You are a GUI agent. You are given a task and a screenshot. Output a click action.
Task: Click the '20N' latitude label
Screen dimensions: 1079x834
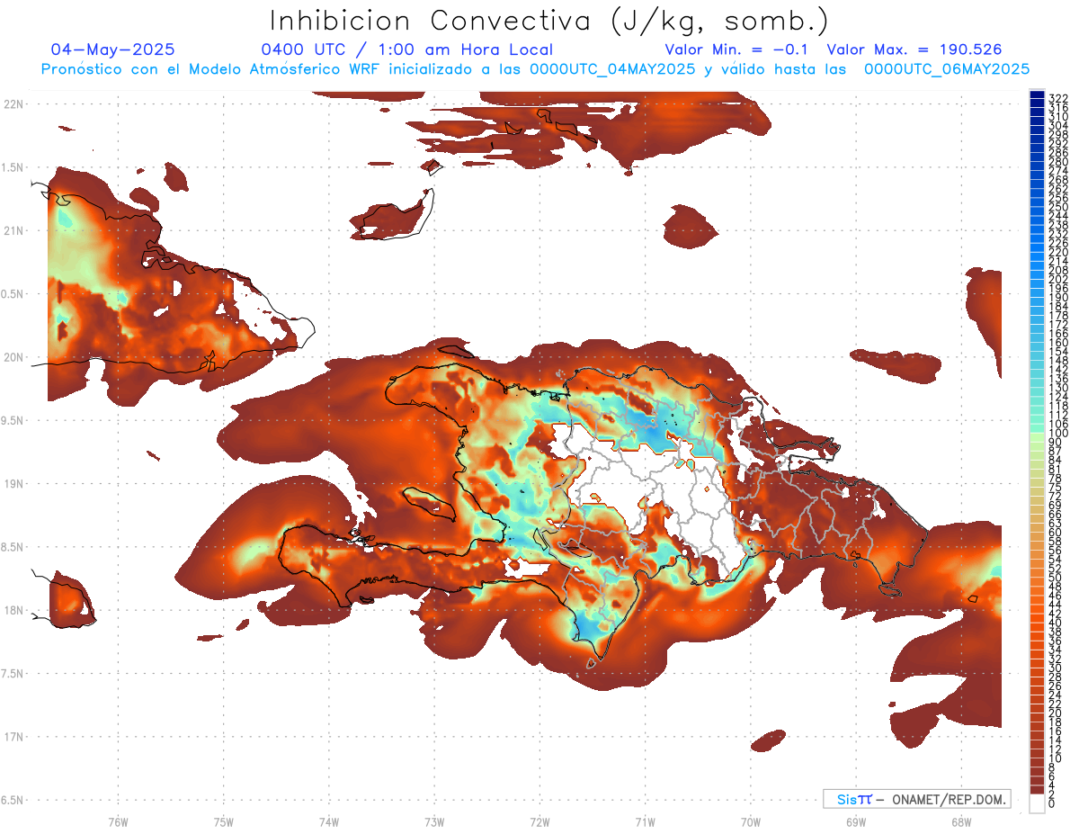[13, 357]
